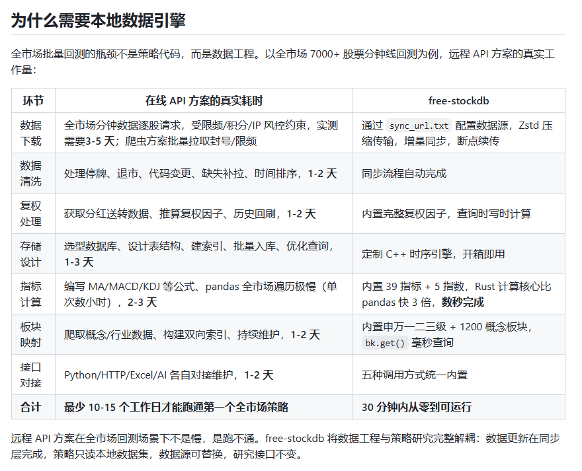
Task: Click the closing paragraph starting 远程 API 方案
Action: [285, 446]
